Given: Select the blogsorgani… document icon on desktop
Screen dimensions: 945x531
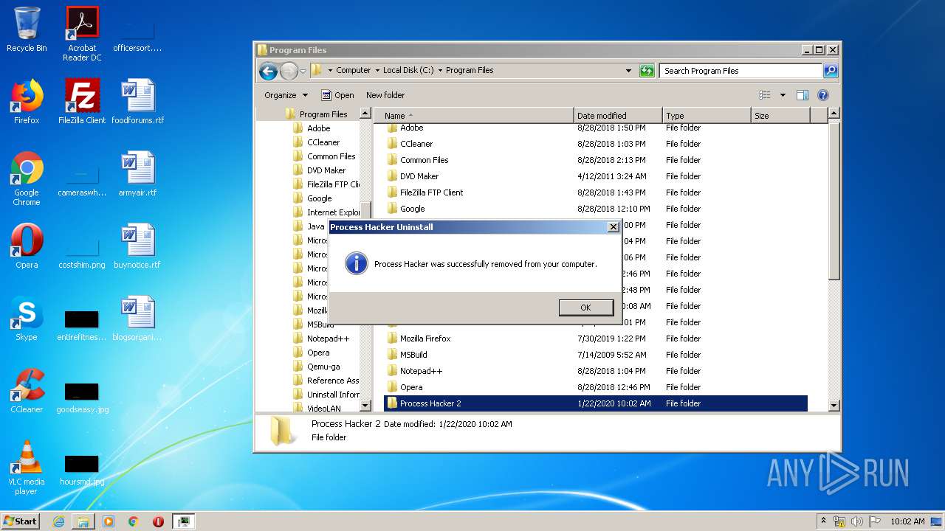Looking at the screenshot, I should (x=138, y=319).
